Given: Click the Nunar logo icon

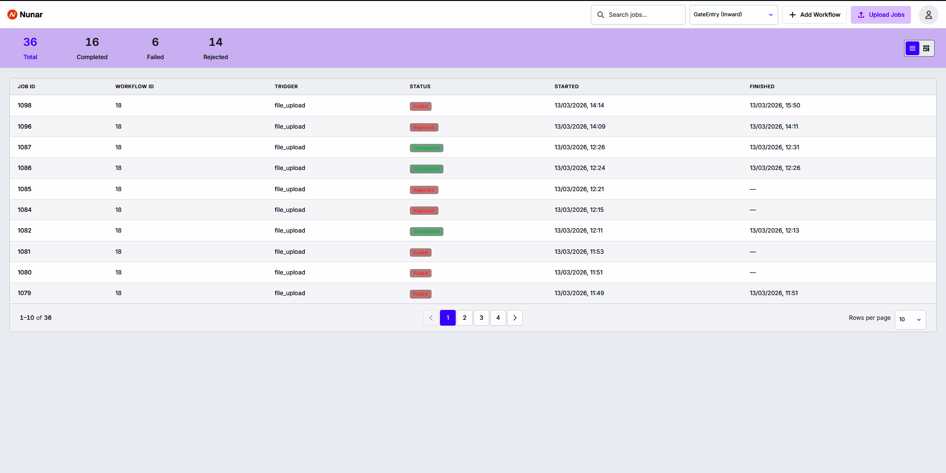Looking at the screenshot, I should [x=12, y=15].
